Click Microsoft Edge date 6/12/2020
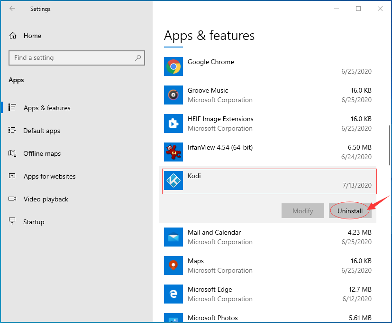This screenshot has height=323, width=392. pos(357,299)
